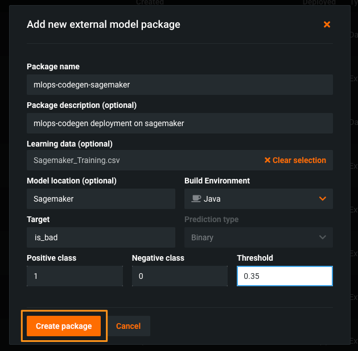Click the Target field containing is_bad

101,237
